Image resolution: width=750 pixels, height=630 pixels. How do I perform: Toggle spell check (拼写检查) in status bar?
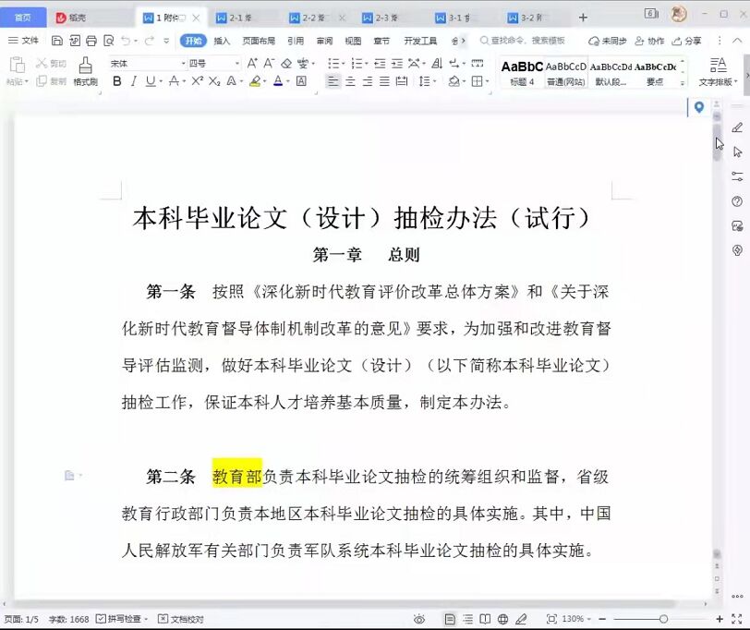(119, 619)
